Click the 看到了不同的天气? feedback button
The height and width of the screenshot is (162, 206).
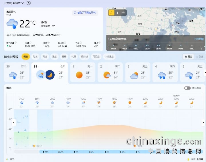[85, 13]
